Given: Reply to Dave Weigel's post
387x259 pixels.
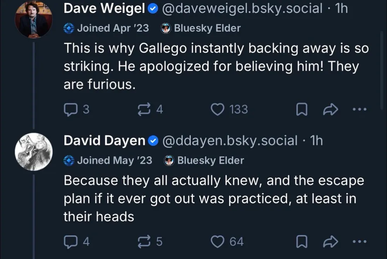Looking at the screenshot, I should coord(70,110).
